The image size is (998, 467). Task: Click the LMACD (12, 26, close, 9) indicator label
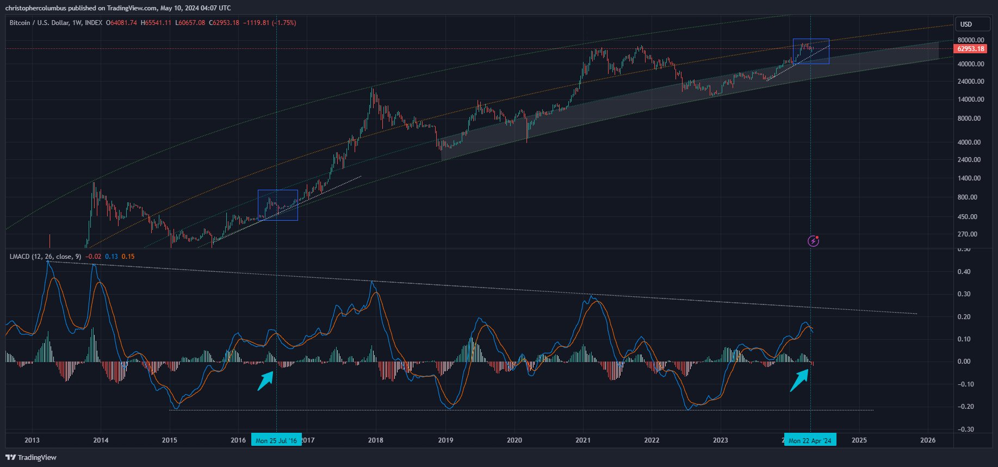coord(45,257)
